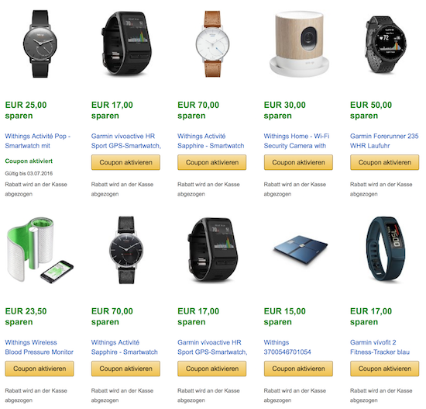Activate coupon for Withings Home camera
The width and height of the screenshot is (426, 409).
click(298, 162)
